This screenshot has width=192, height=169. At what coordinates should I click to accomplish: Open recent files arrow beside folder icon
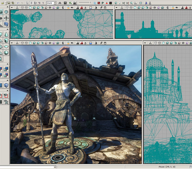coord(6,3)
